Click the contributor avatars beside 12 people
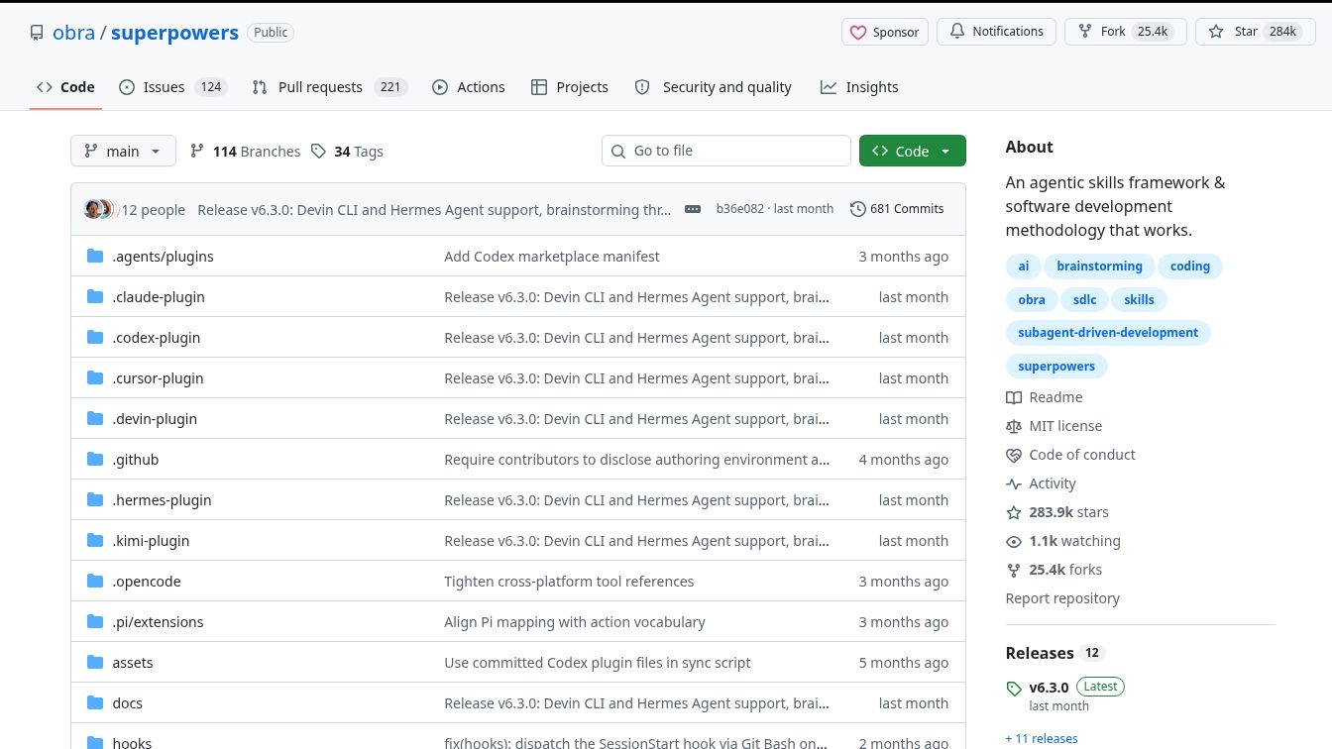1332x749 pixels. click(100, 209)
